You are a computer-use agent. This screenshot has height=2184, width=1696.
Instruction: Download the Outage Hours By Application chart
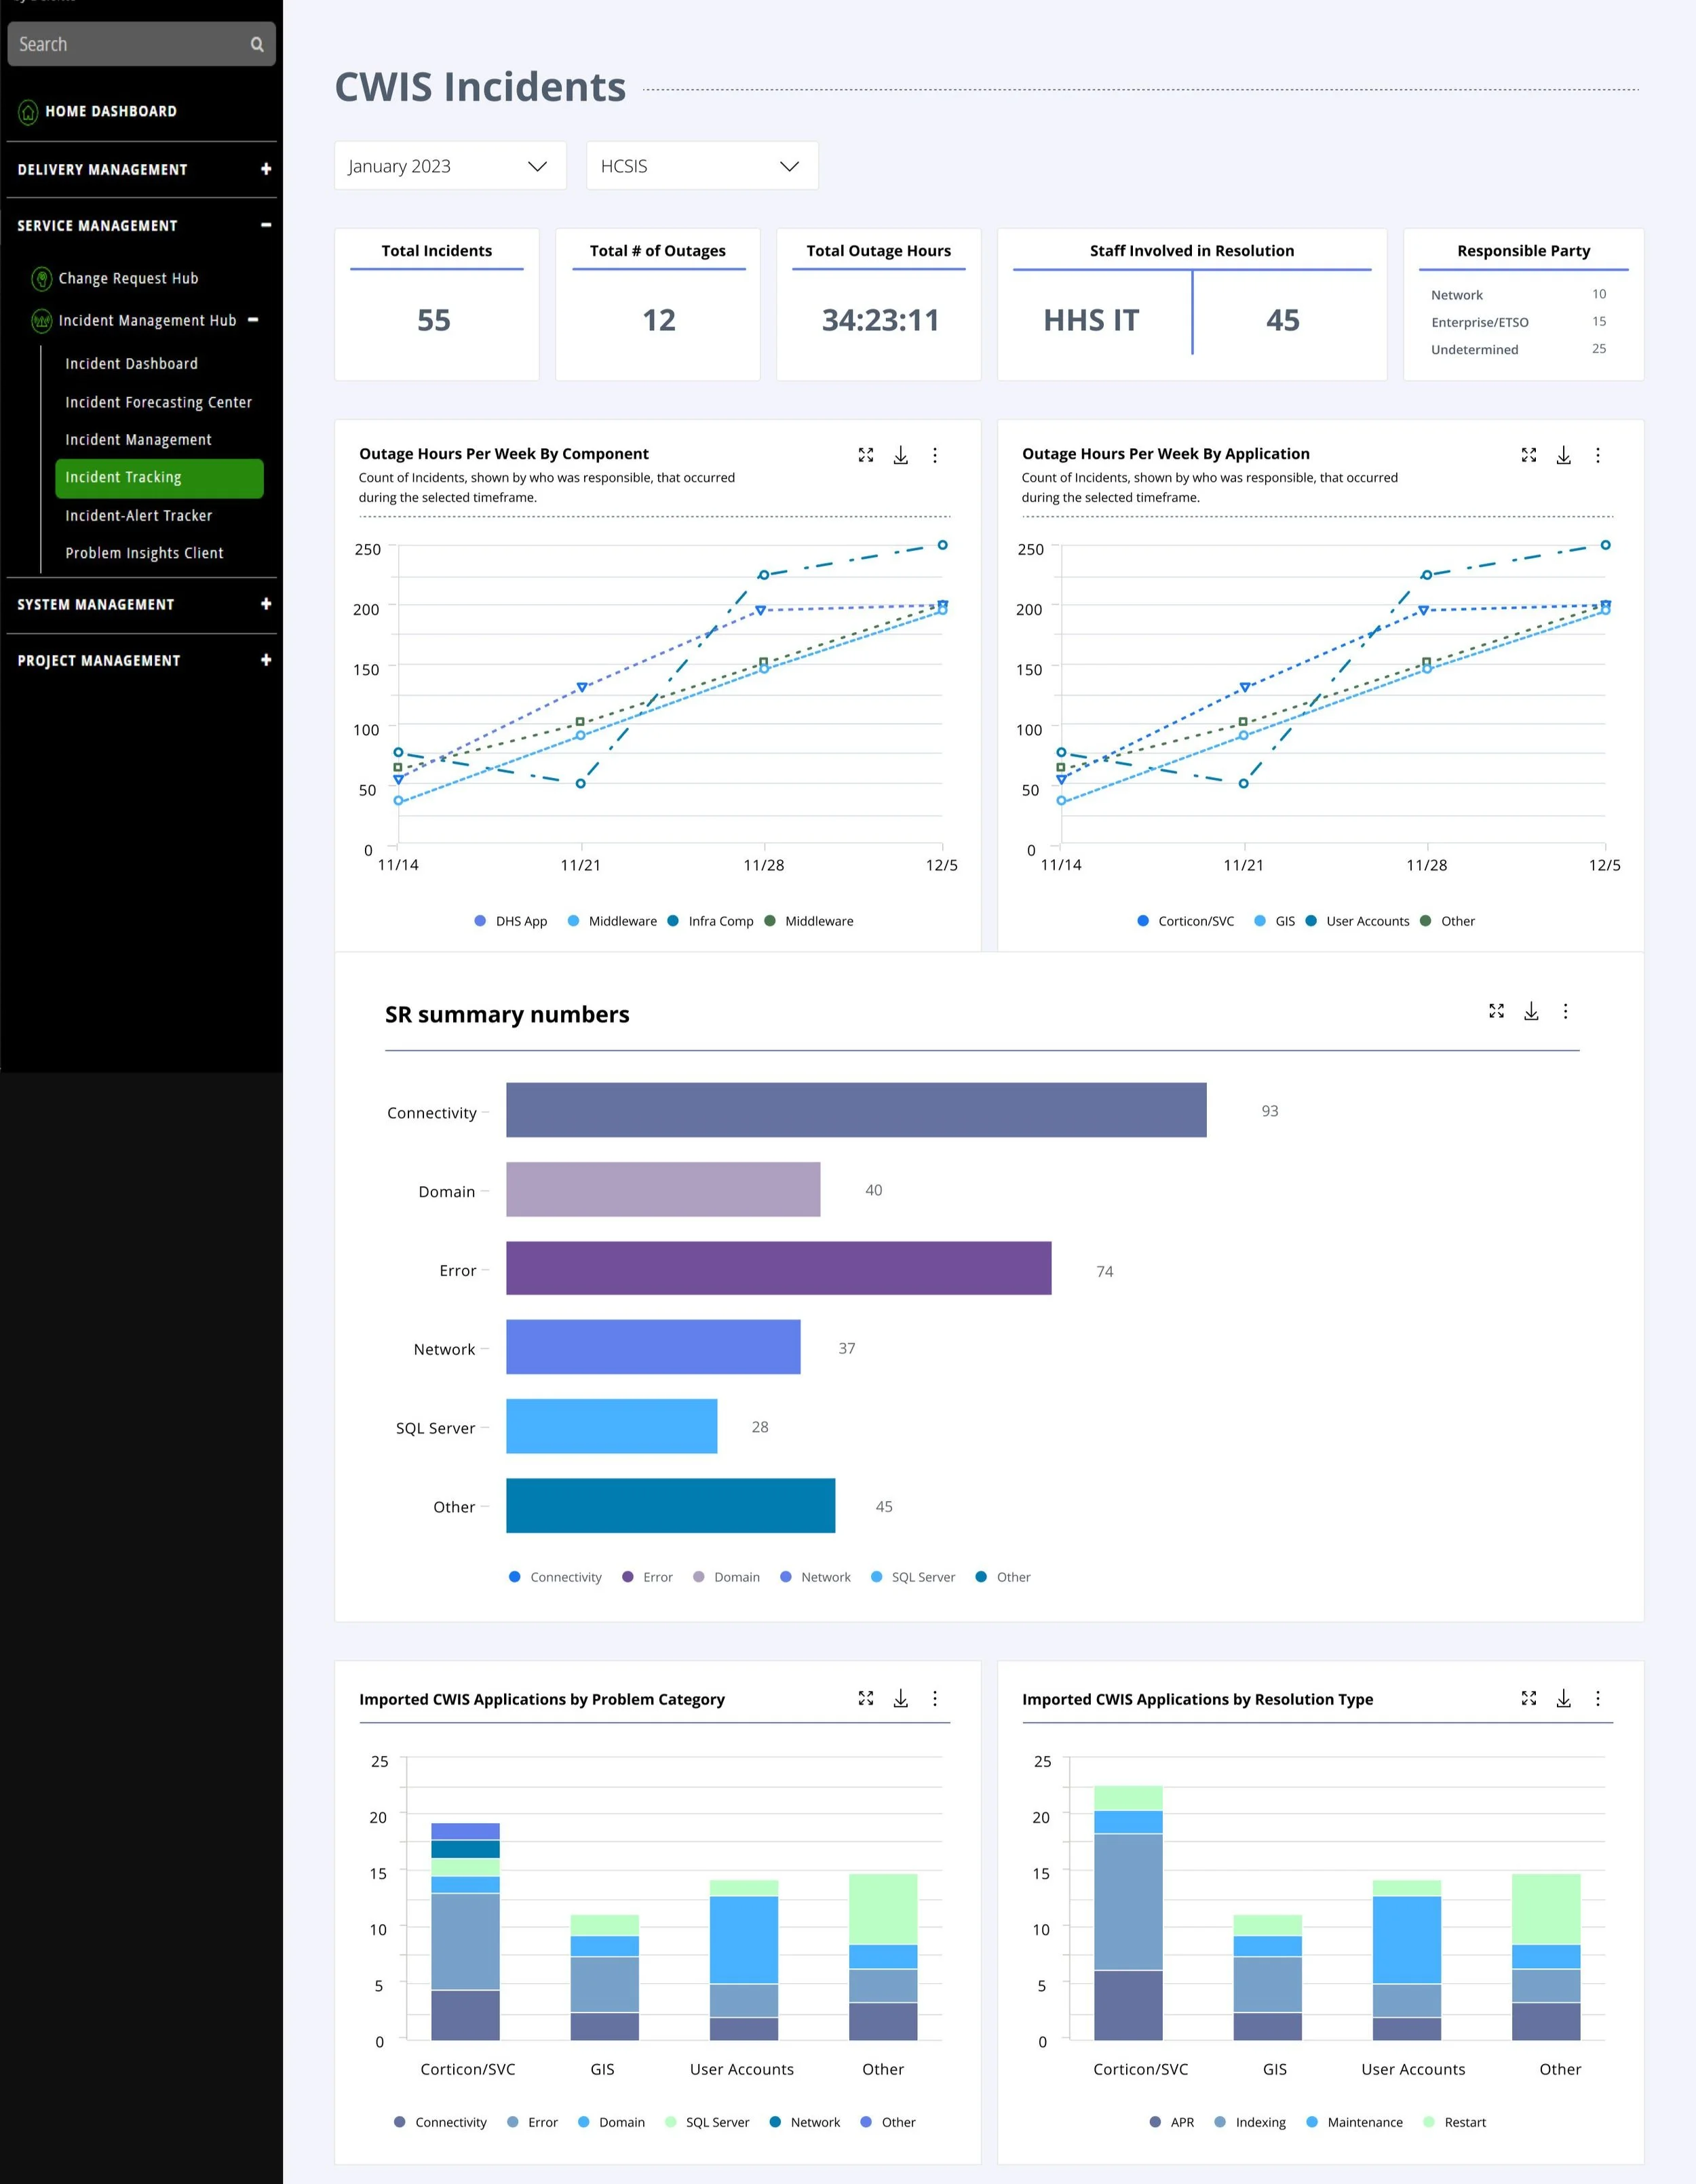click(1563, 455)
